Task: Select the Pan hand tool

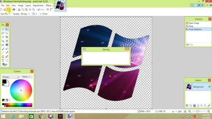Action: [x=7, y=41]
